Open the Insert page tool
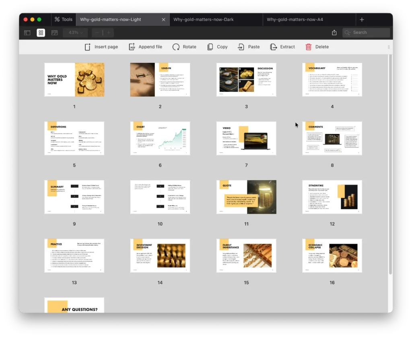 tap(101, 47)
